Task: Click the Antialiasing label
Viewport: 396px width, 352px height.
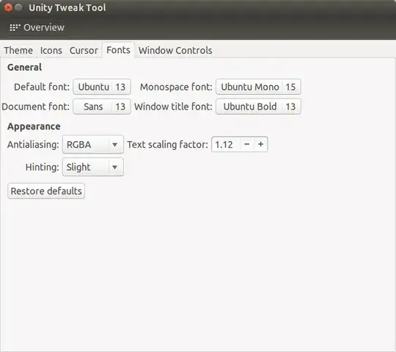Action: coord(33,145)
